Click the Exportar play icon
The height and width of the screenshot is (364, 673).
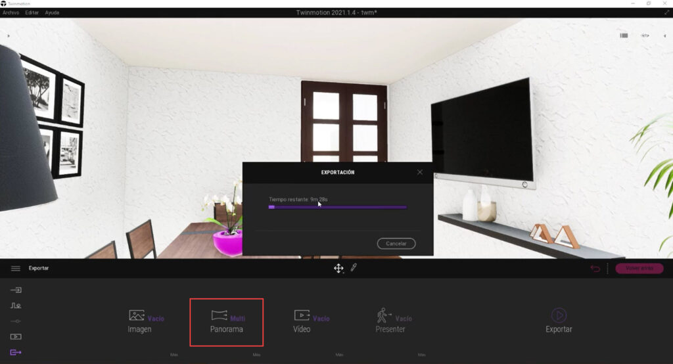coord(559,315)
